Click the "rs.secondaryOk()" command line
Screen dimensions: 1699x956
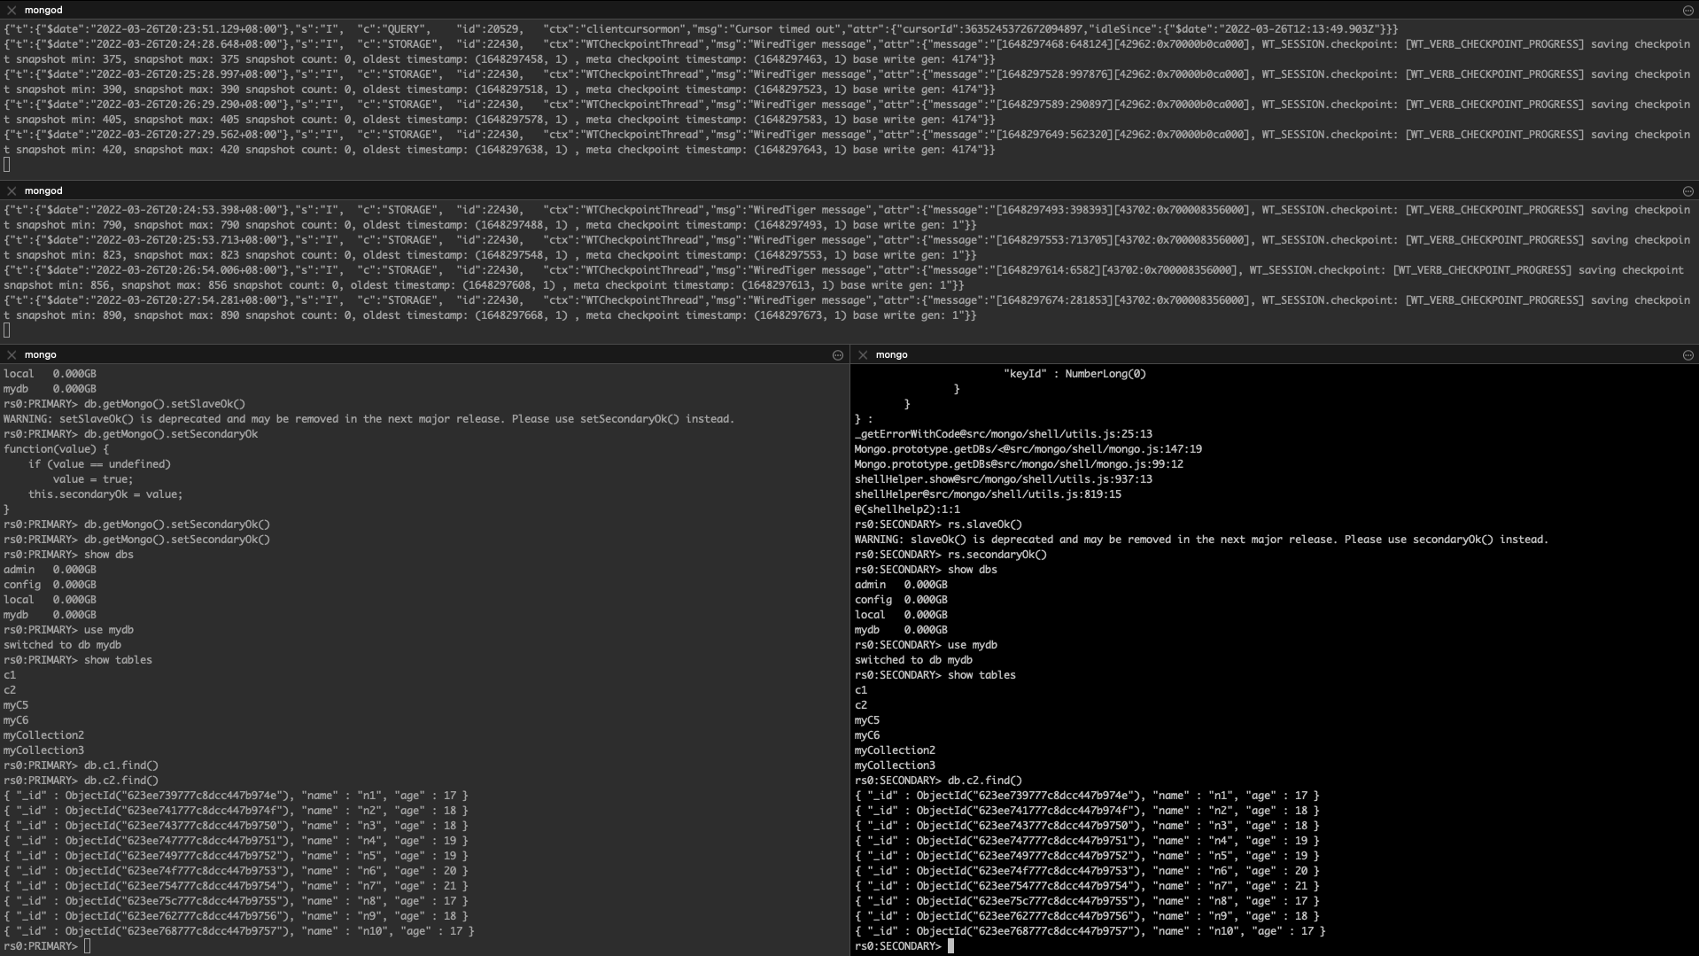tap(950, 555)
